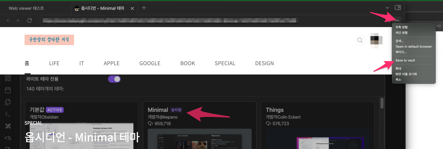Choose 북마크... in the context menu
Screen dimensions: 443x149
coord(401,52)
